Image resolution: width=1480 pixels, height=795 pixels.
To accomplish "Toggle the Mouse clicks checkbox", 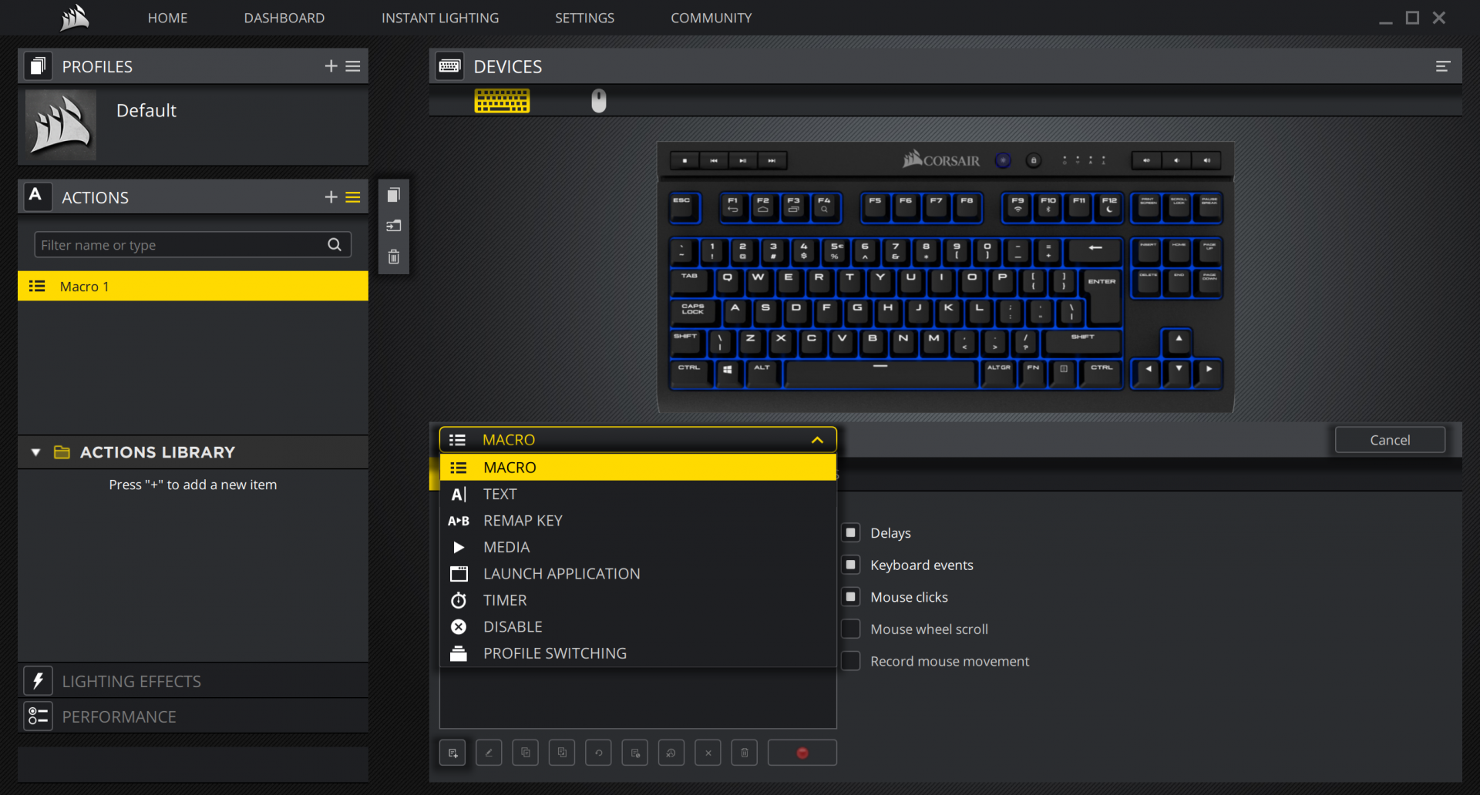I will click(851, 597).
